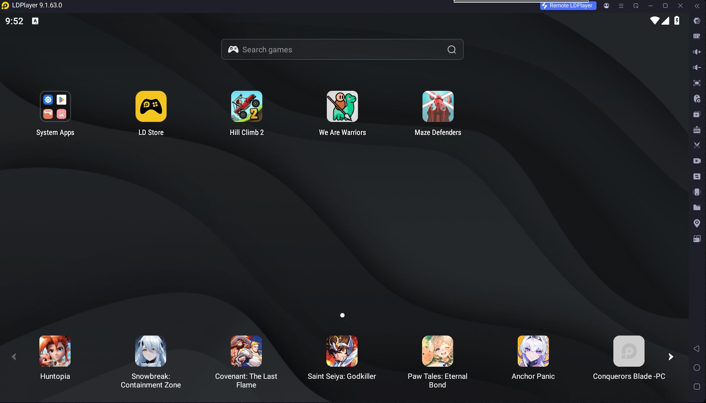Open the keyboard mapping tool
Screen dimensions: 706x403
pyautogui.click(x=696, y=36)
